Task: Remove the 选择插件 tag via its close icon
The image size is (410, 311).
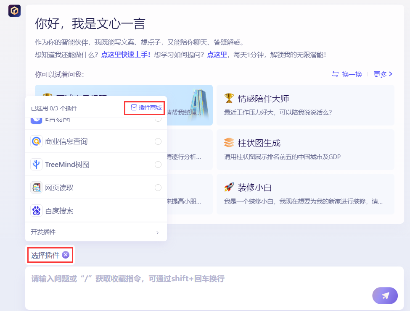Action: [66, 255]
